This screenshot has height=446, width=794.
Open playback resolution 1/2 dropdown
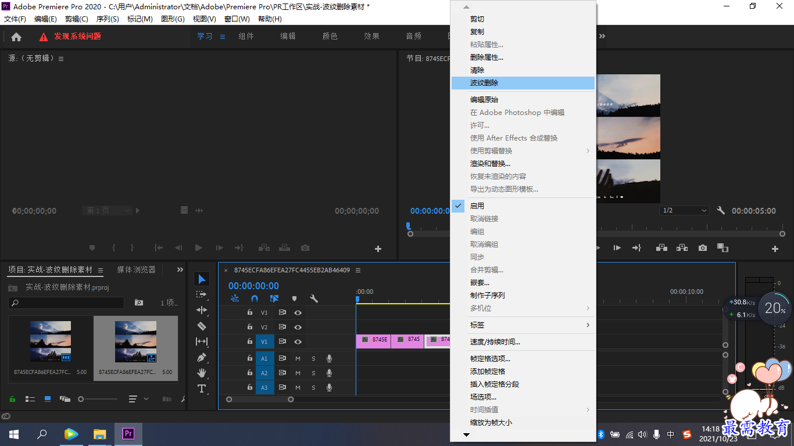point(685,210)
